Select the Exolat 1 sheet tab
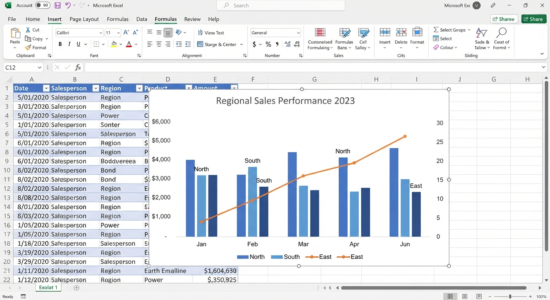 pos(48,287)
